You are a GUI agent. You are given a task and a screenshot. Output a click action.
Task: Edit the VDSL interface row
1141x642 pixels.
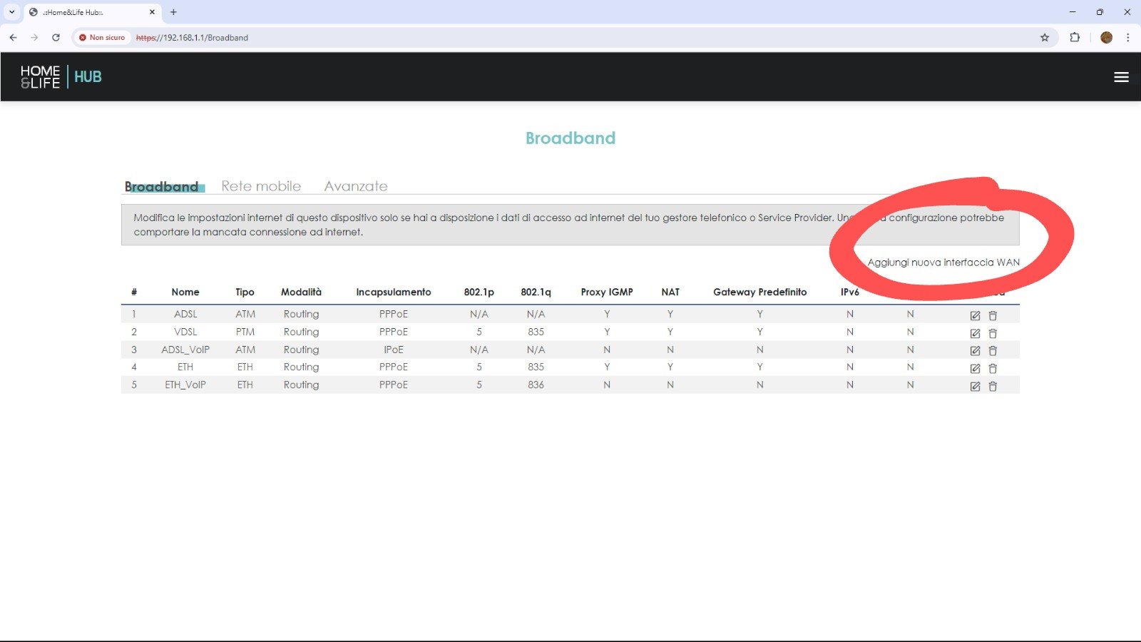[x=975, y=333]
